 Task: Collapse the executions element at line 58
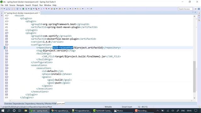click(x=8, y=65)
